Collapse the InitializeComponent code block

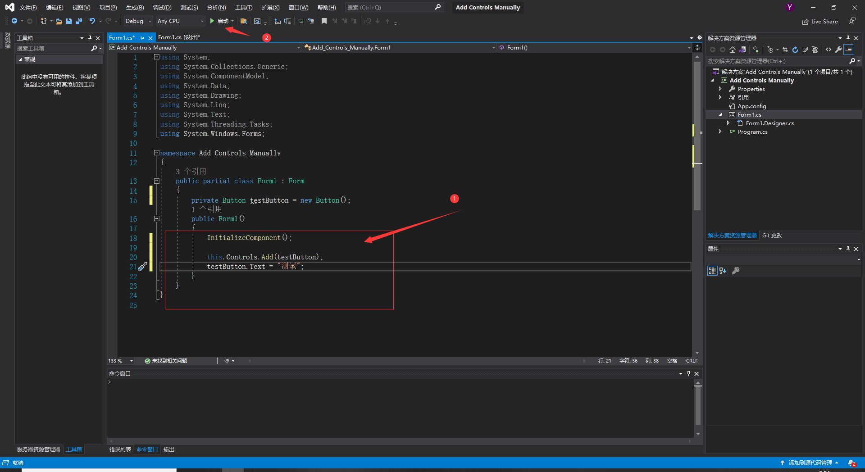coord(156,219)
